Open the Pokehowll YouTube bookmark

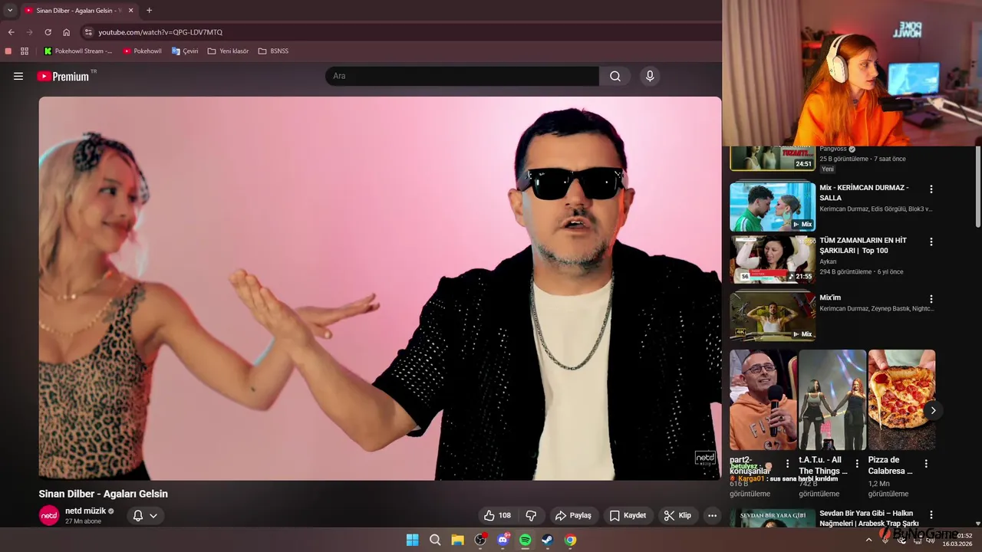(x=143, y=51)
